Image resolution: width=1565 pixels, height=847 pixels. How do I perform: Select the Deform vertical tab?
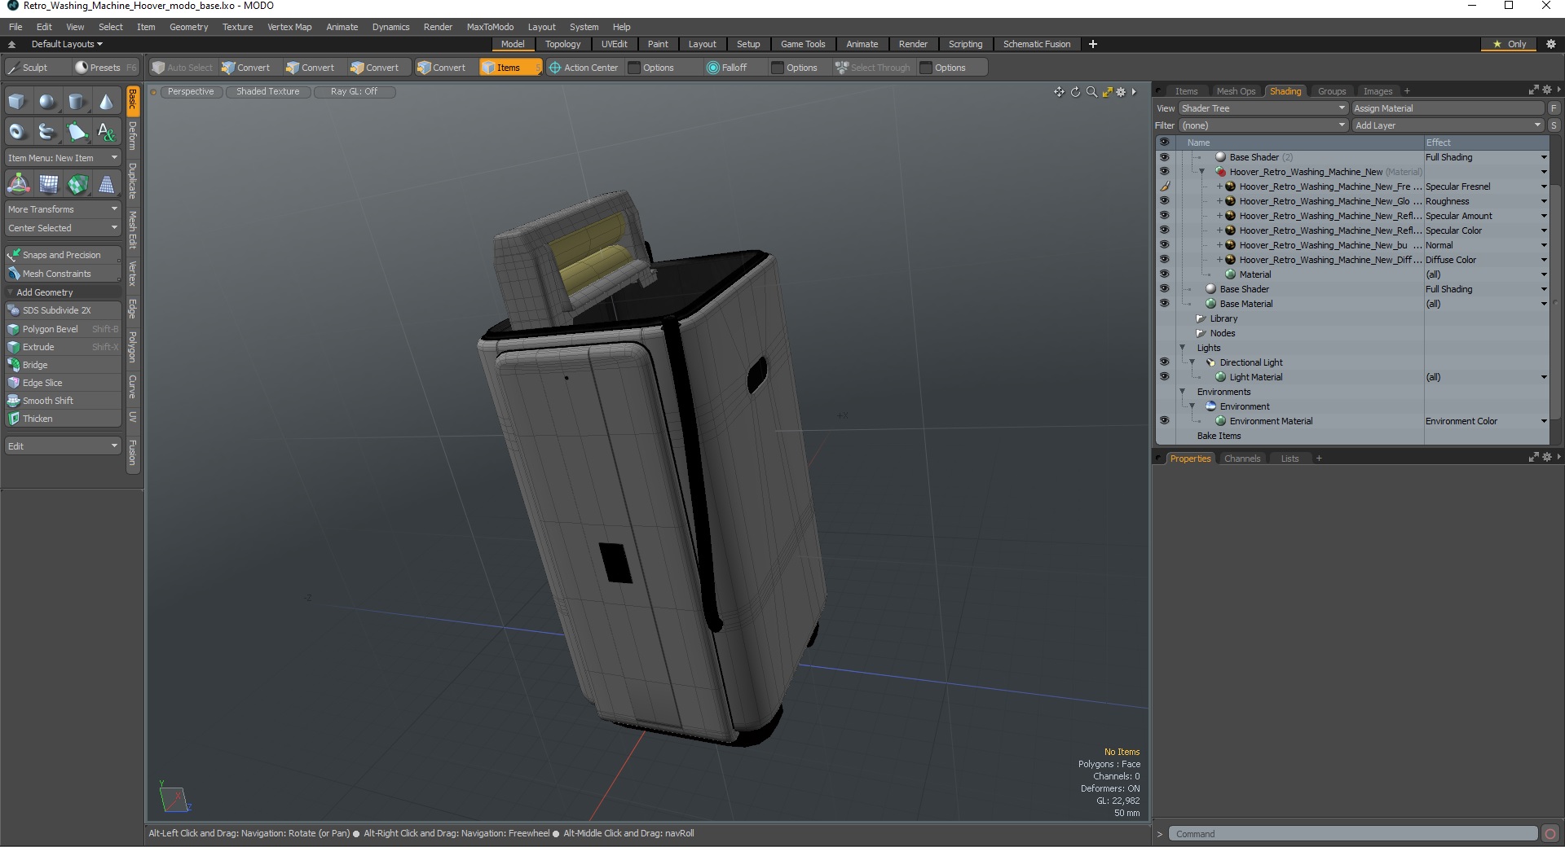coord(133,136)
